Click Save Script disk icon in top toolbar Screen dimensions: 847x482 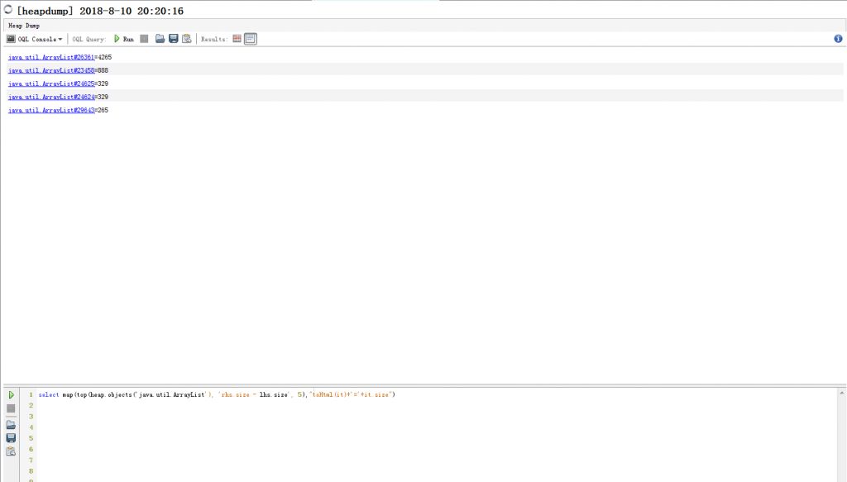point(174,39)
